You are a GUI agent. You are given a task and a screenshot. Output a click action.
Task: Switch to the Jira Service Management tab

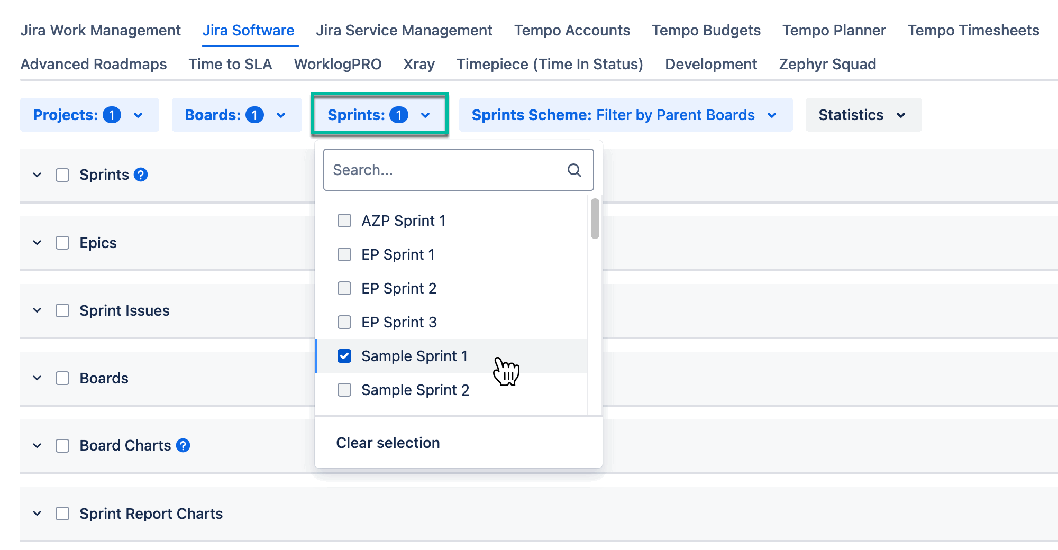pyautogui.click(x=404, y=30)
